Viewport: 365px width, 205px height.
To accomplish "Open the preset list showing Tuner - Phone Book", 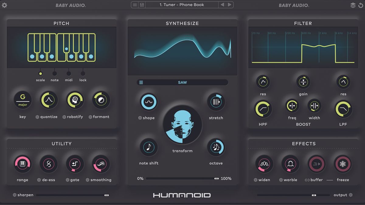I will click(182, 5).
